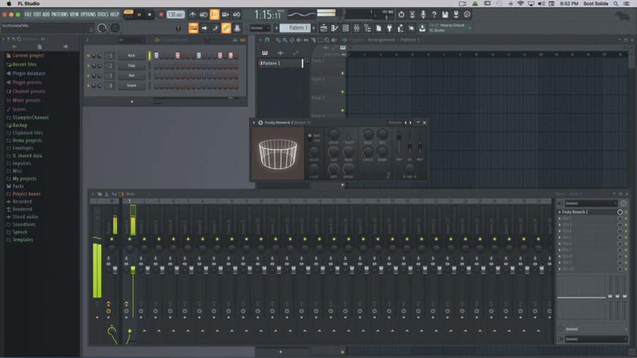The image size is (637, 358).
Task: Click the undo history icon in toolbar
Action: [401, 15]
